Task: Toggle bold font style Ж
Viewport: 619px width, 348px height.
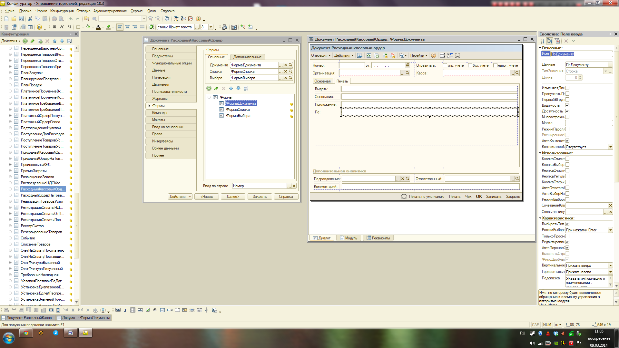Action: (54, 27)
